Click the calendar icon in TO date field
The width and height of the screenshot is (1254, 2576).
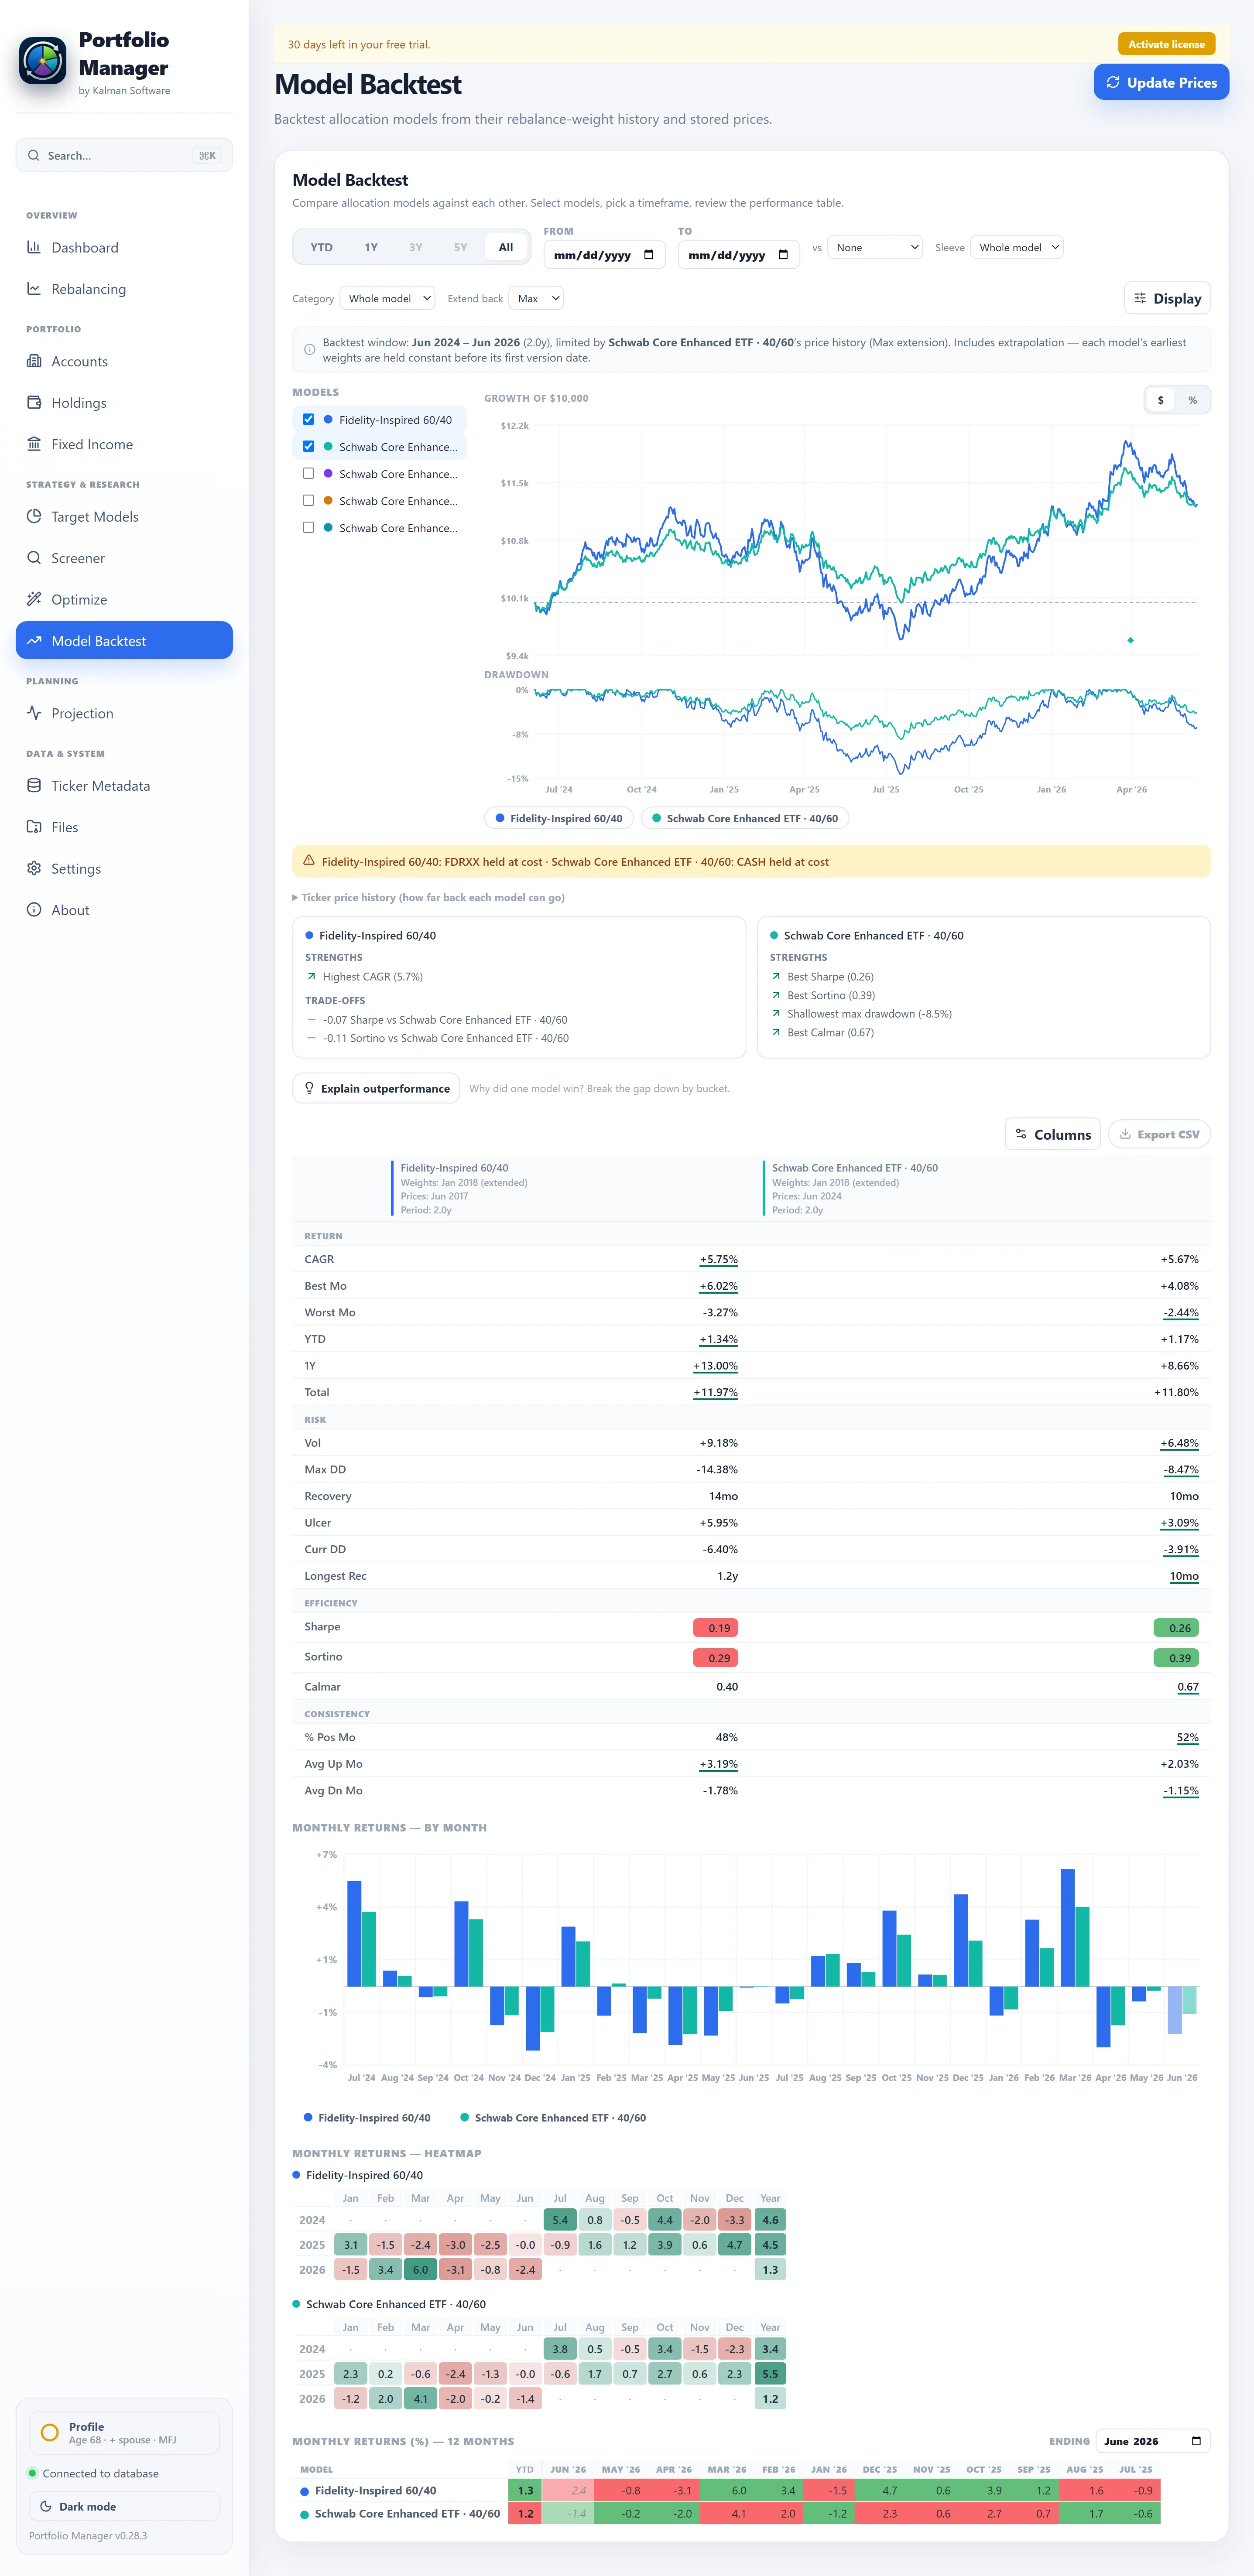783,255
